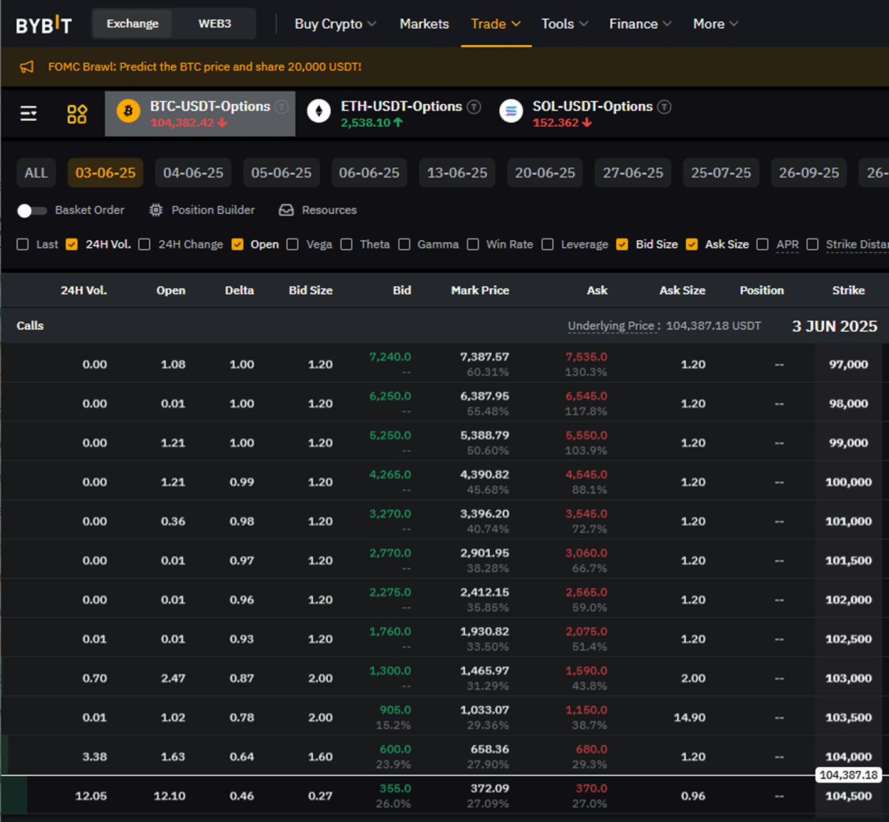Image resolution: width=889 pixels, height=822 pixels.
Task: Uncheck the Ask Size checkbox
Action: point(692,244)
